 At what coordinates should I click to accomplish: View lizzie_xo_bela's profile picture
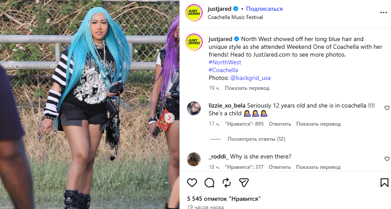(x=194, y=108)
